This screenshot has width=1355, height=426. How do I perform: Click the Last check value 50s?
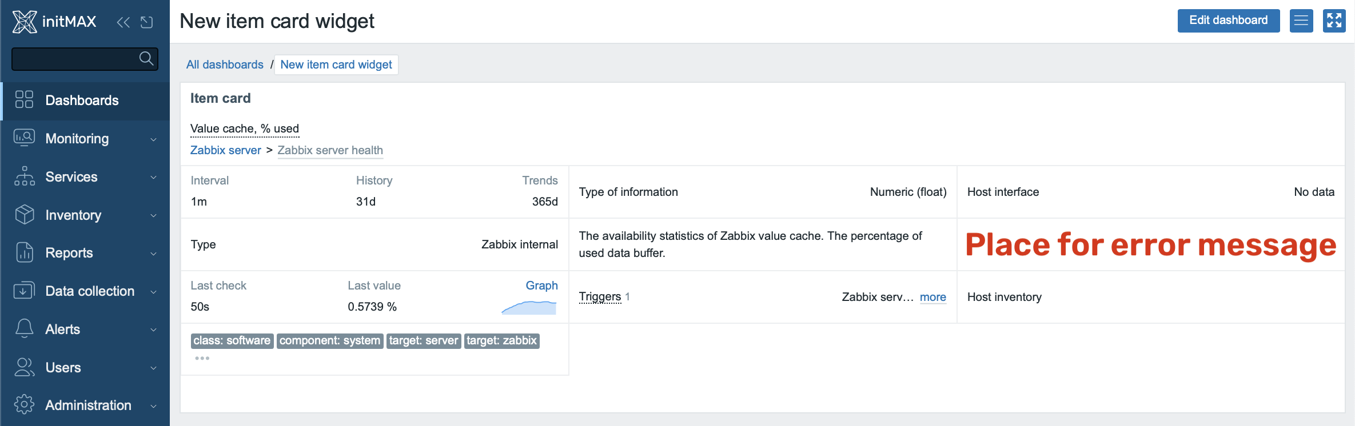(200, 307)
